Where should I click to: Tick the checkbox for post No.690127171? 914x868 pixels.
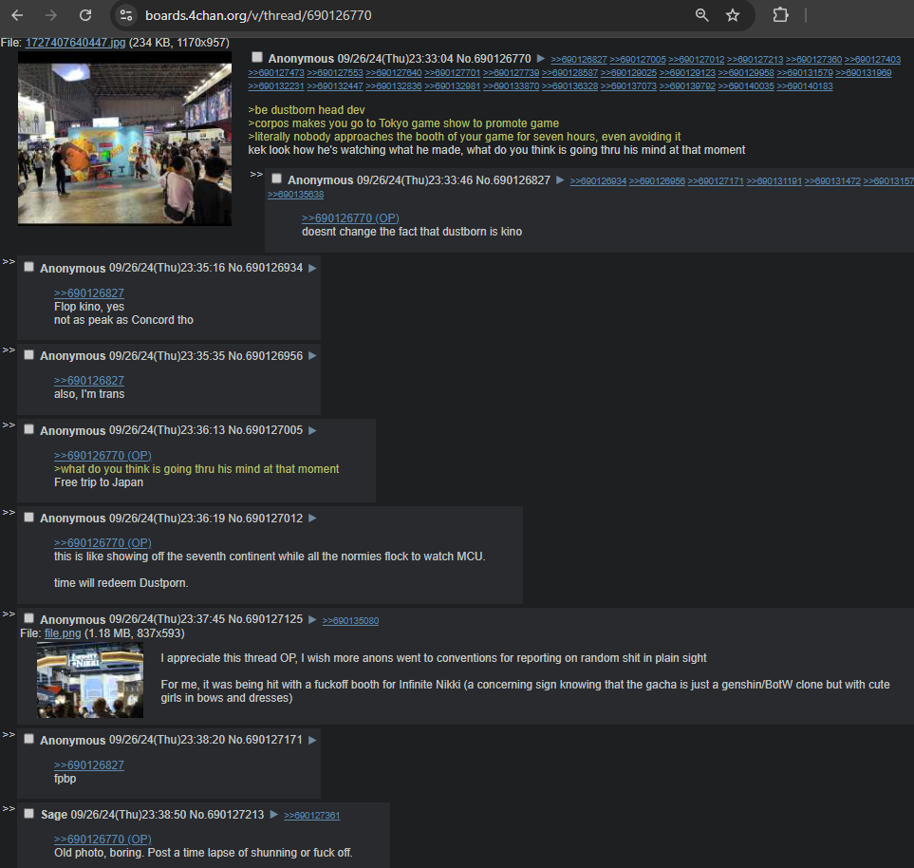click(28, 739)
